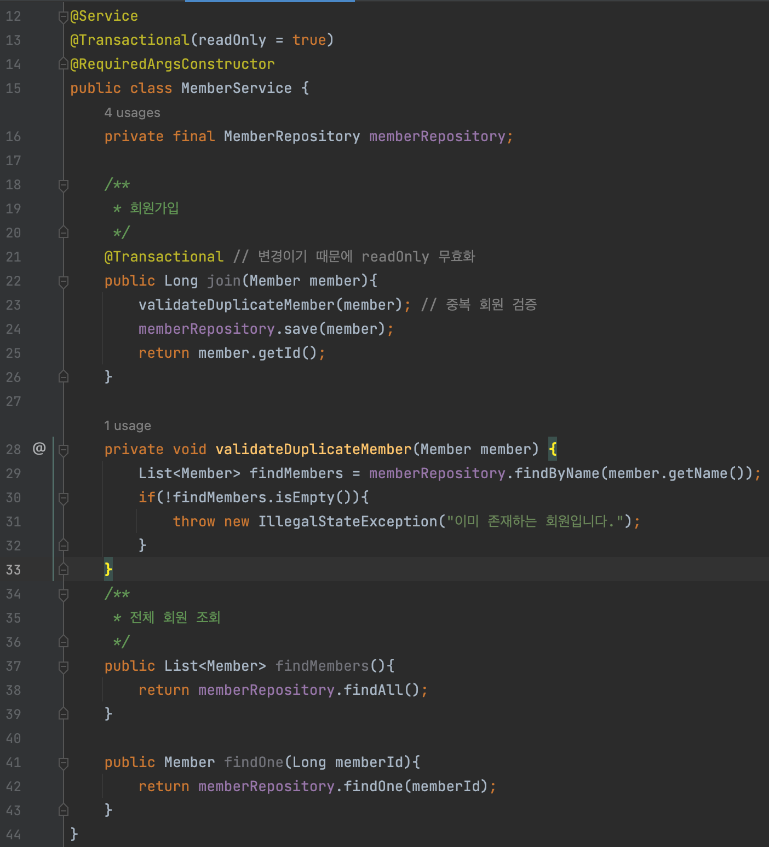
Task: Click findByName call on line 29
Action: 557,474
